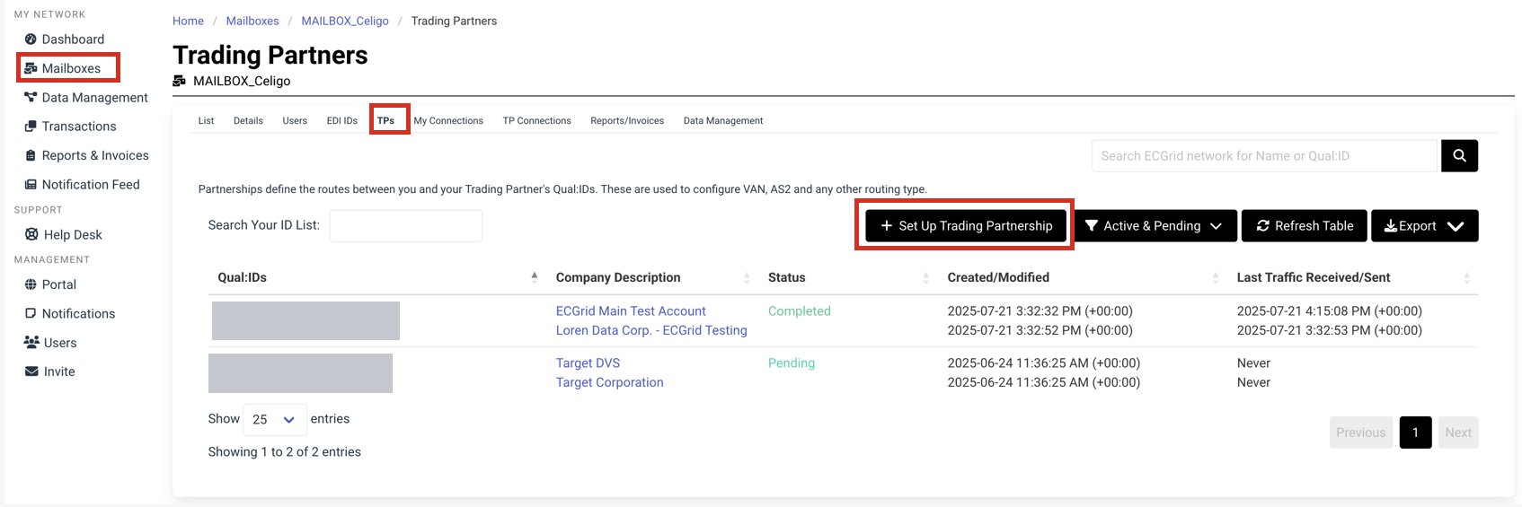Open Portal under Management

tap(59, 284)
